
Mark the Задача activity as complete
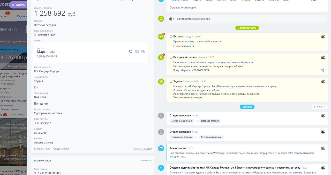tap(171, 81)
